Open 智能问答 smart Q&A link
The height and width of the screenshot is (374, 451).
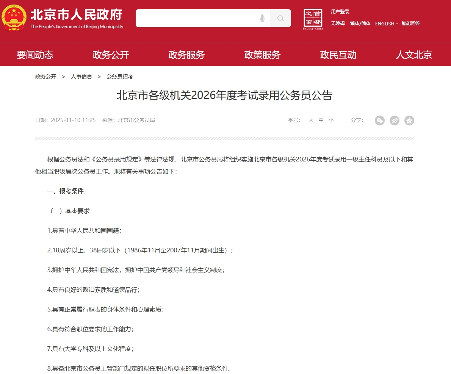point(411,23)
